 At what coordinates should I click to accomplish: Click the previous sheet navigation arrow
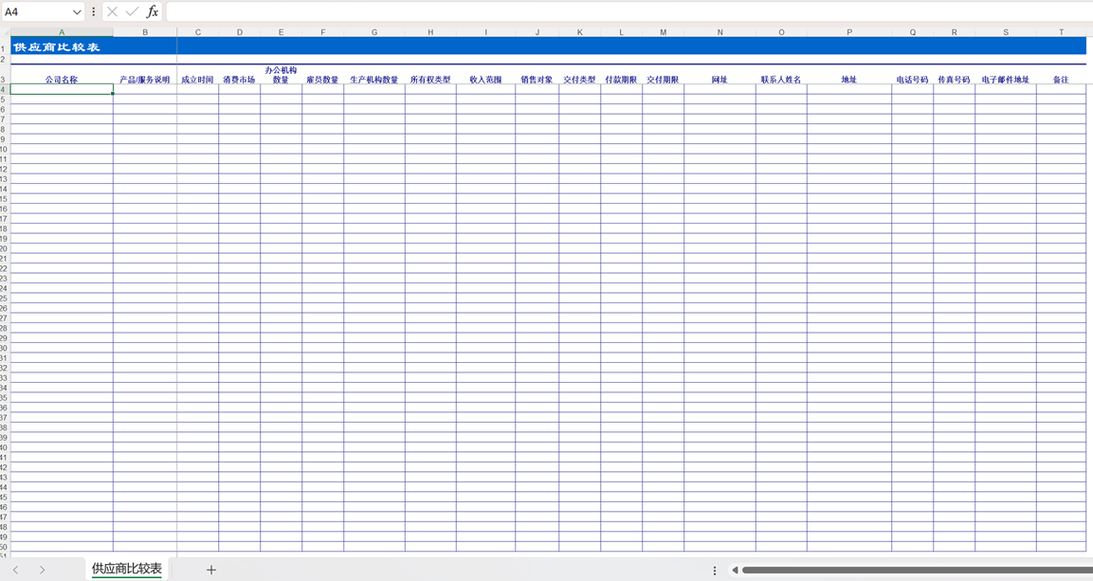click(16, 570)
